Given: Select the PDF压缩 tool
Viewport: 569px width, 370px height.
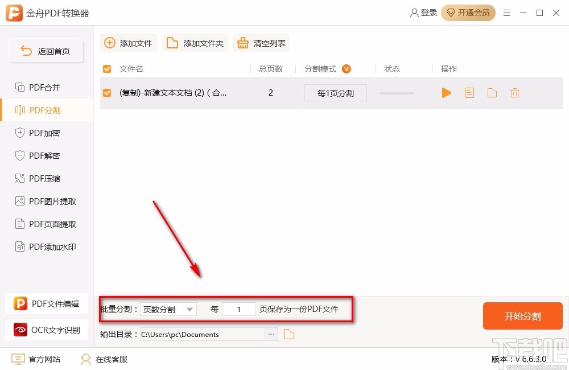Looking at the screenshot, I should (x=43, y=178).
